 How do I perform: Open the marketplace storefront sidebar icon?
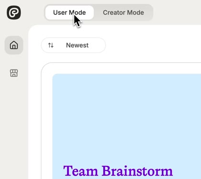point(14,73)
